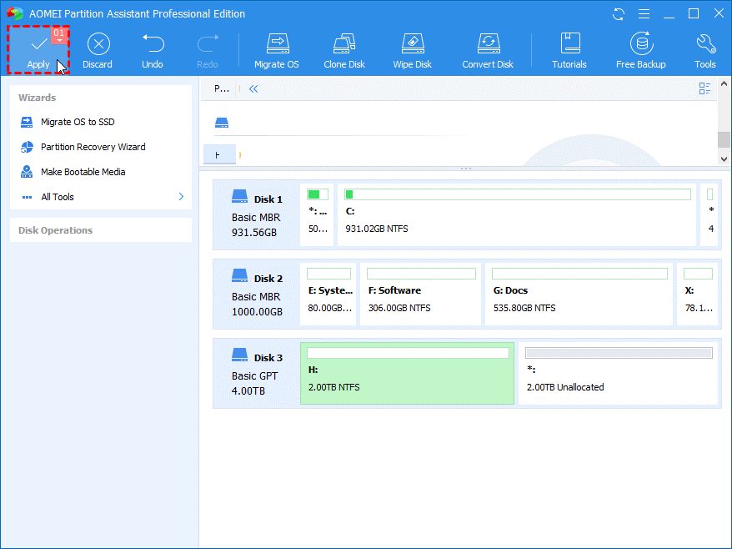The image size is (732, 549).
Task: Click the Migrate OS to SSD icon
Action: click(x=27, y=122)
